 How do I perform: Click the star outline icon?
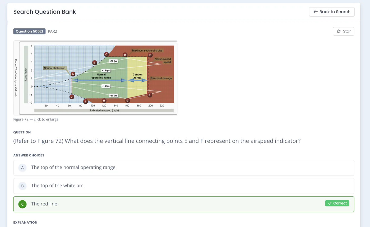(339, 31)
